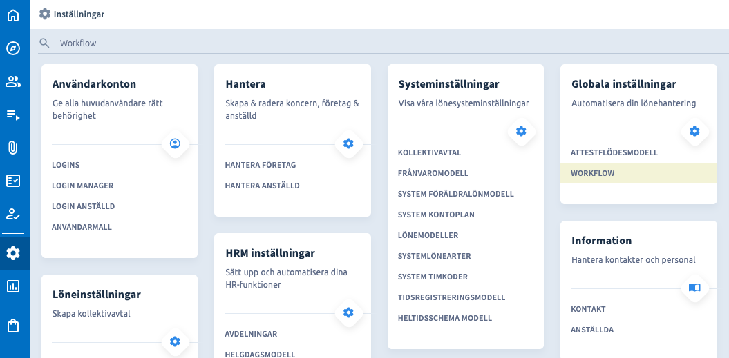Viewport: 729px width, 358px height.
Task: Open the Home icon in sidebar
Action: (13, 14)
